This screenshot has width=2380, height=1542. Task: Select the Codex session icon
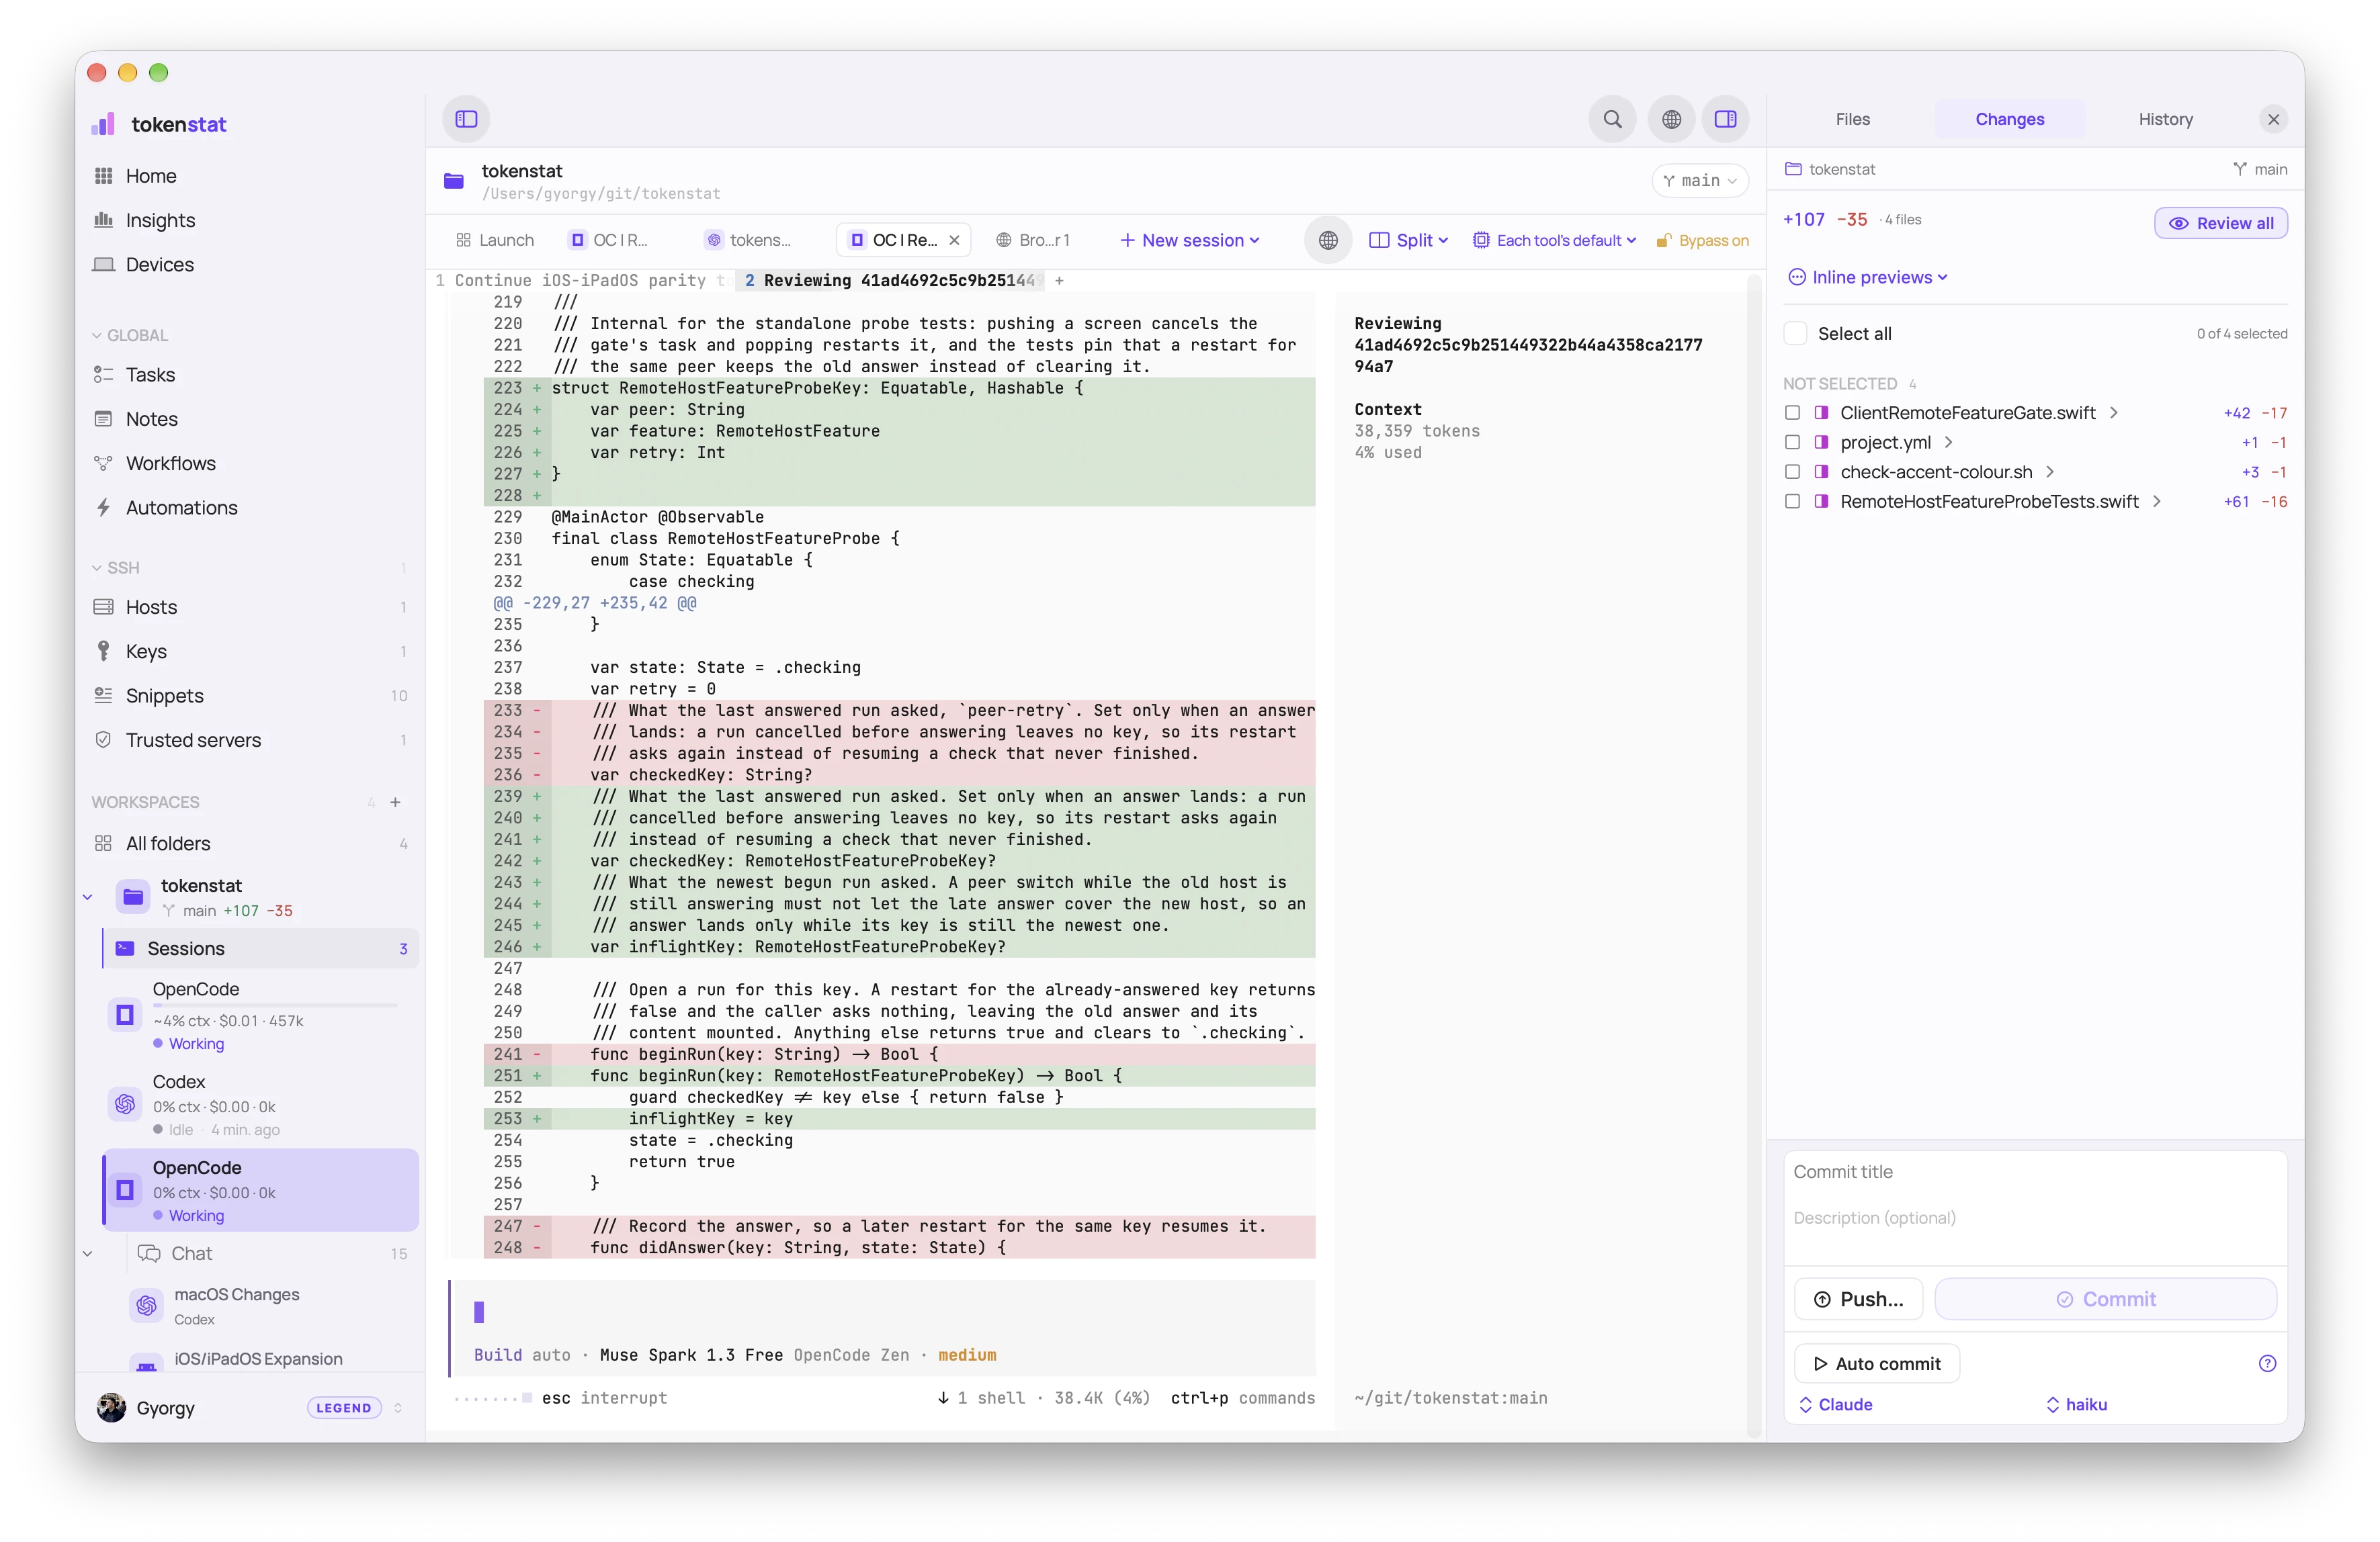[125, 1103]
